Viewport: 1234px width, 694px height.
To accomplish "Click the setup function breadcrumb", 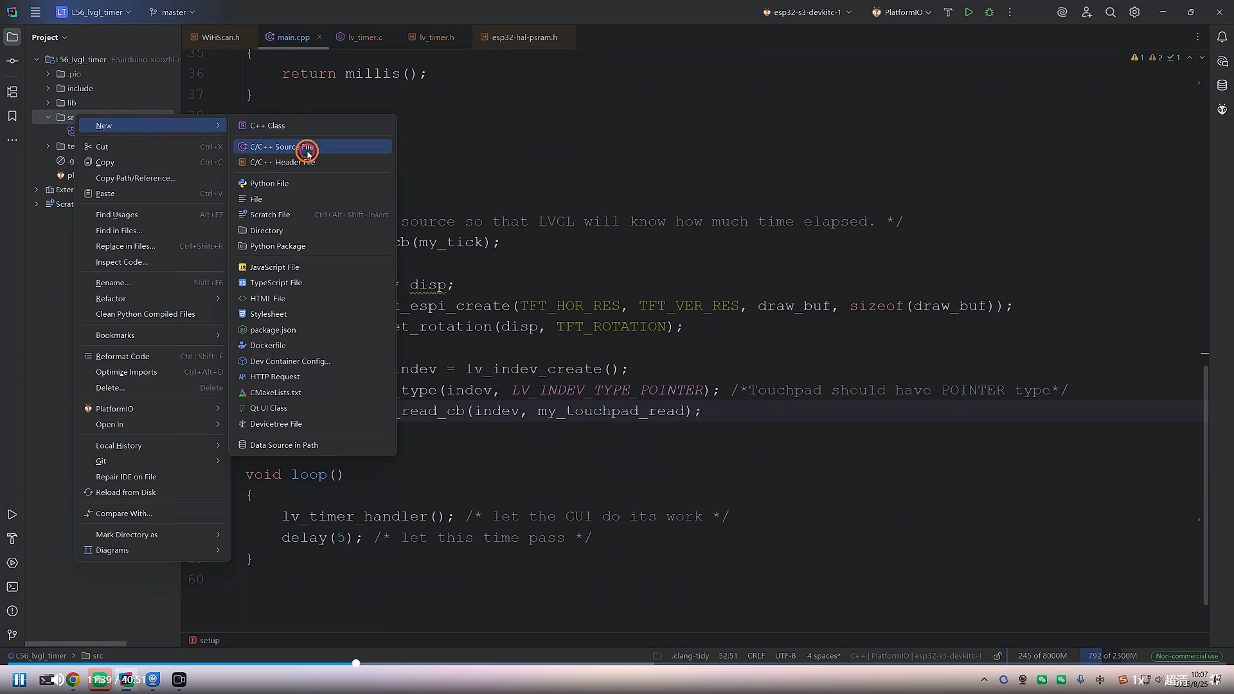I will (x=204, y=641).
